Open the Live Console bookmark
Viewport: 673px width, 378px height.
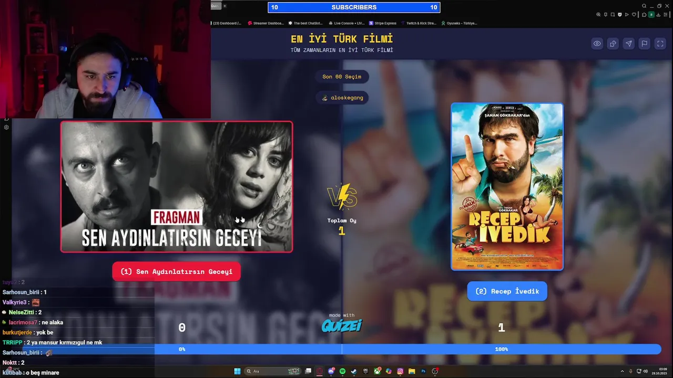click(x=346, y=23)
